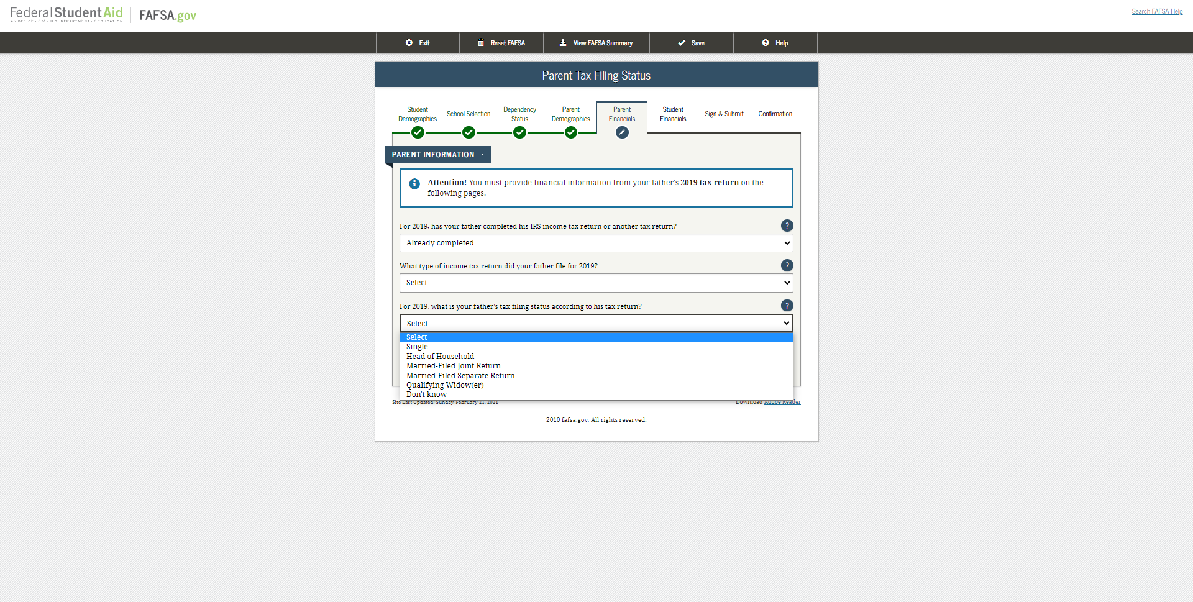The height and width of the screenshot is (602, 1193).
Task: Go to the Sign & Submit section
Action: pyautogui.click(x=724, y=114)
